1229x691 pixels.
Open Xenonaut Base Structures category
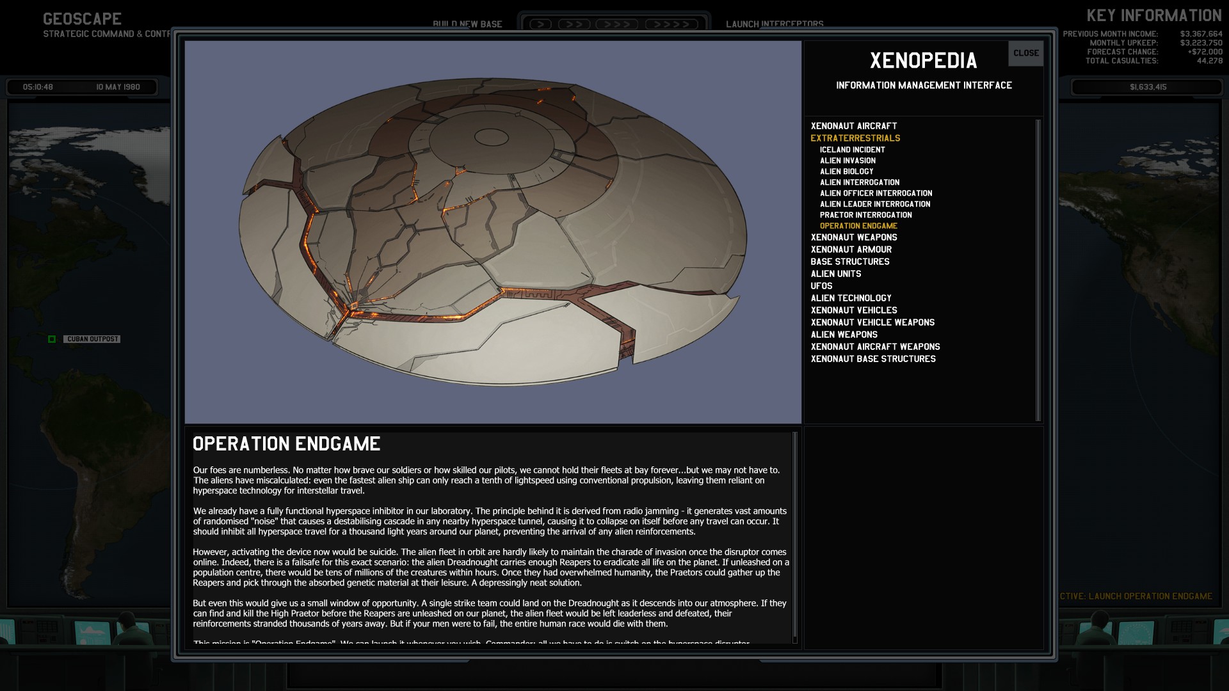(x=872, y=359)
